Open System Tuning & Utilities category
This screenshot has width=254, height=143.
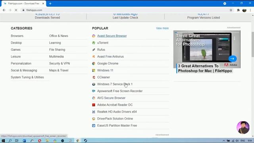(x=27, y=77)
